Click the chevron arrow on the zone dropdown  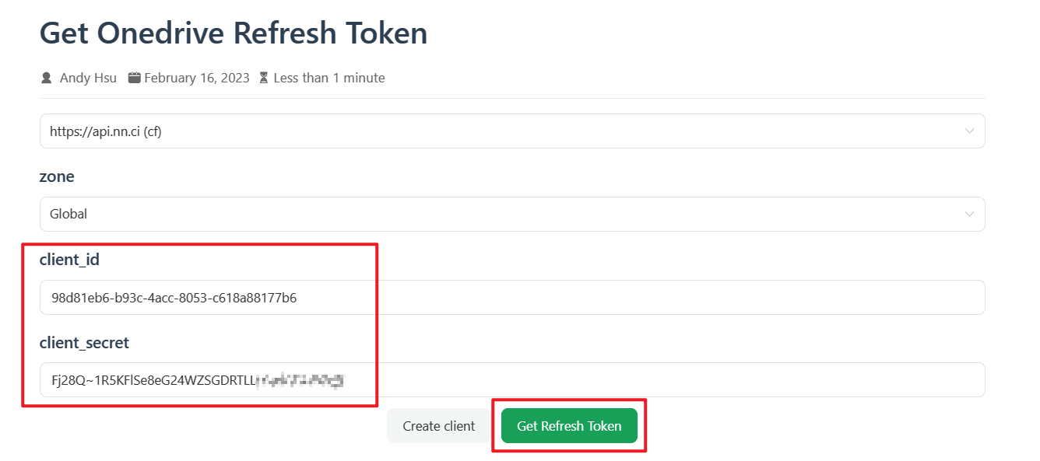point(969,214)
